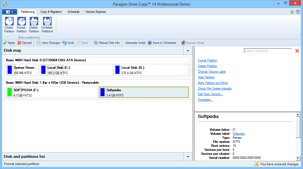The image size is (303, 169).
Task: Open the Properties link
Action: [205, 100]
